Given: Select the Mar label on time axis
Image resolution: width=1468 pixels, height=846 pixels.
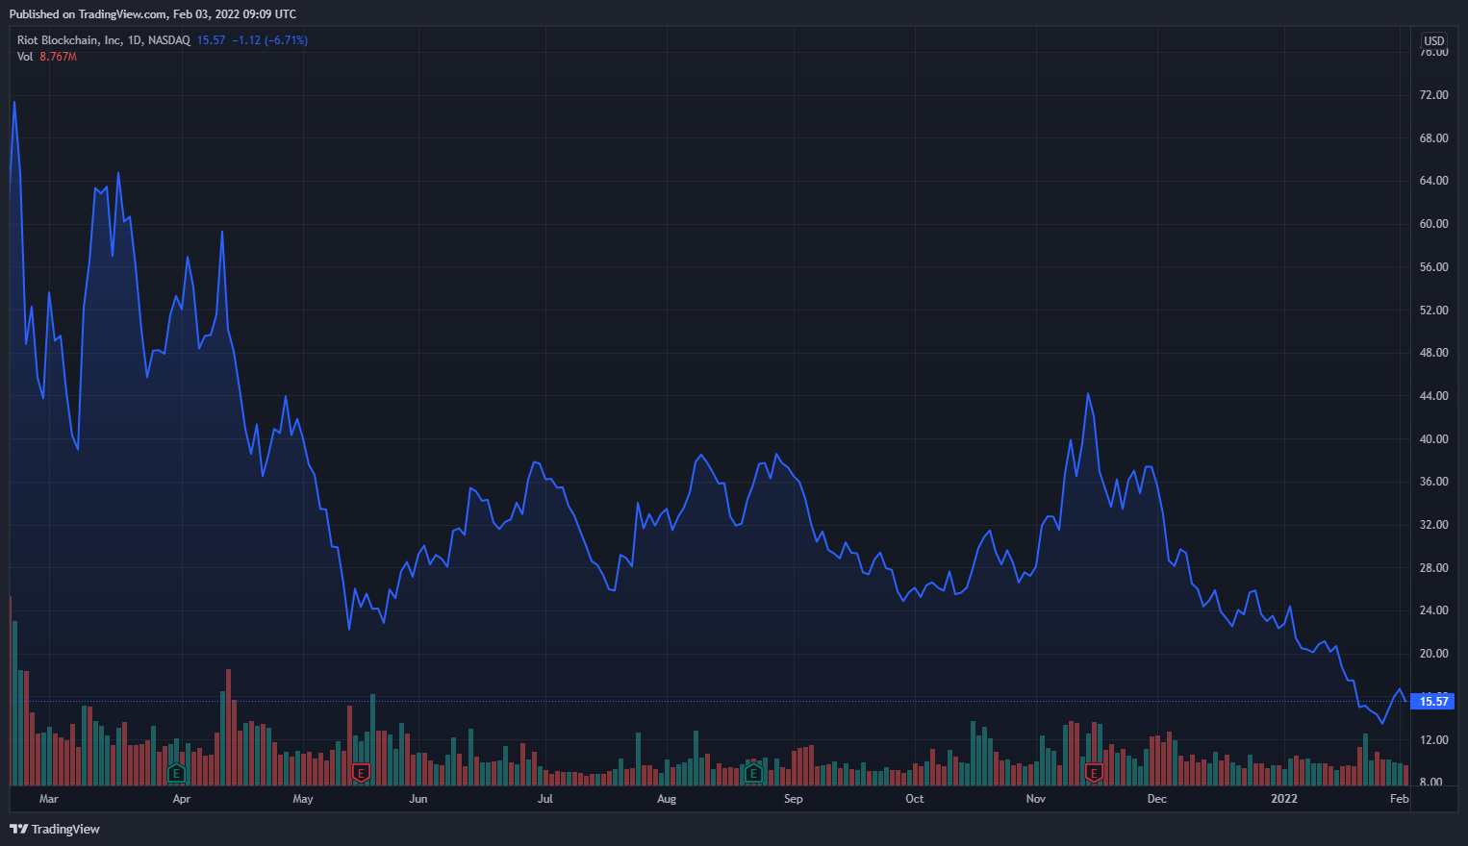Looking at the screenshot, I should tap(48, 799).
